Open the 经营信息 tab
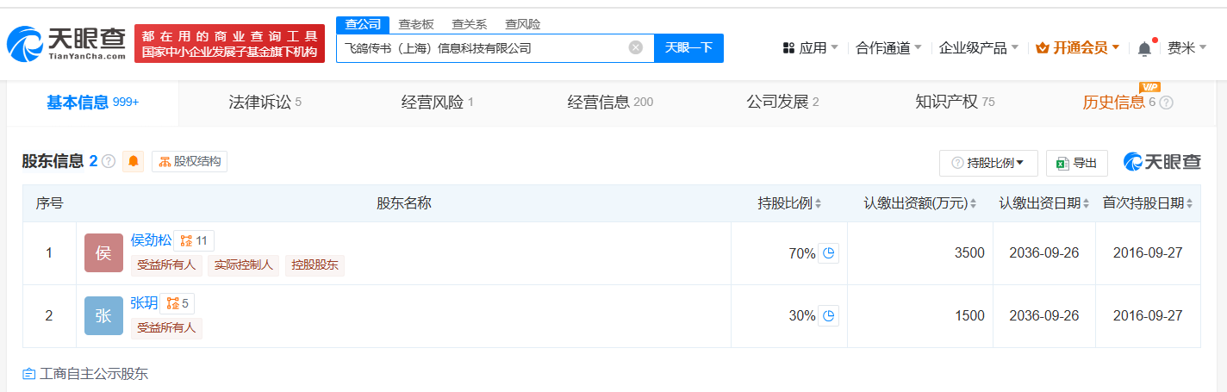The image size is (1227, 392). tap(610, 103)
